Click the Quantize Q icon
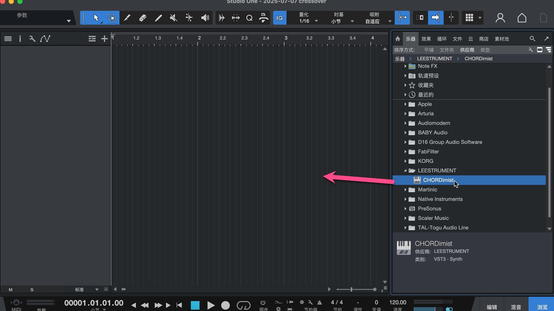 pos(249,18)
